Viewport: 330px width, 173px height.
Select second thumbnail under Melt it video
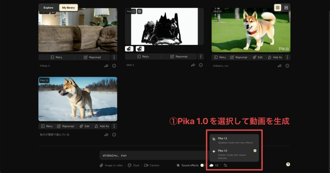(140, 49)
